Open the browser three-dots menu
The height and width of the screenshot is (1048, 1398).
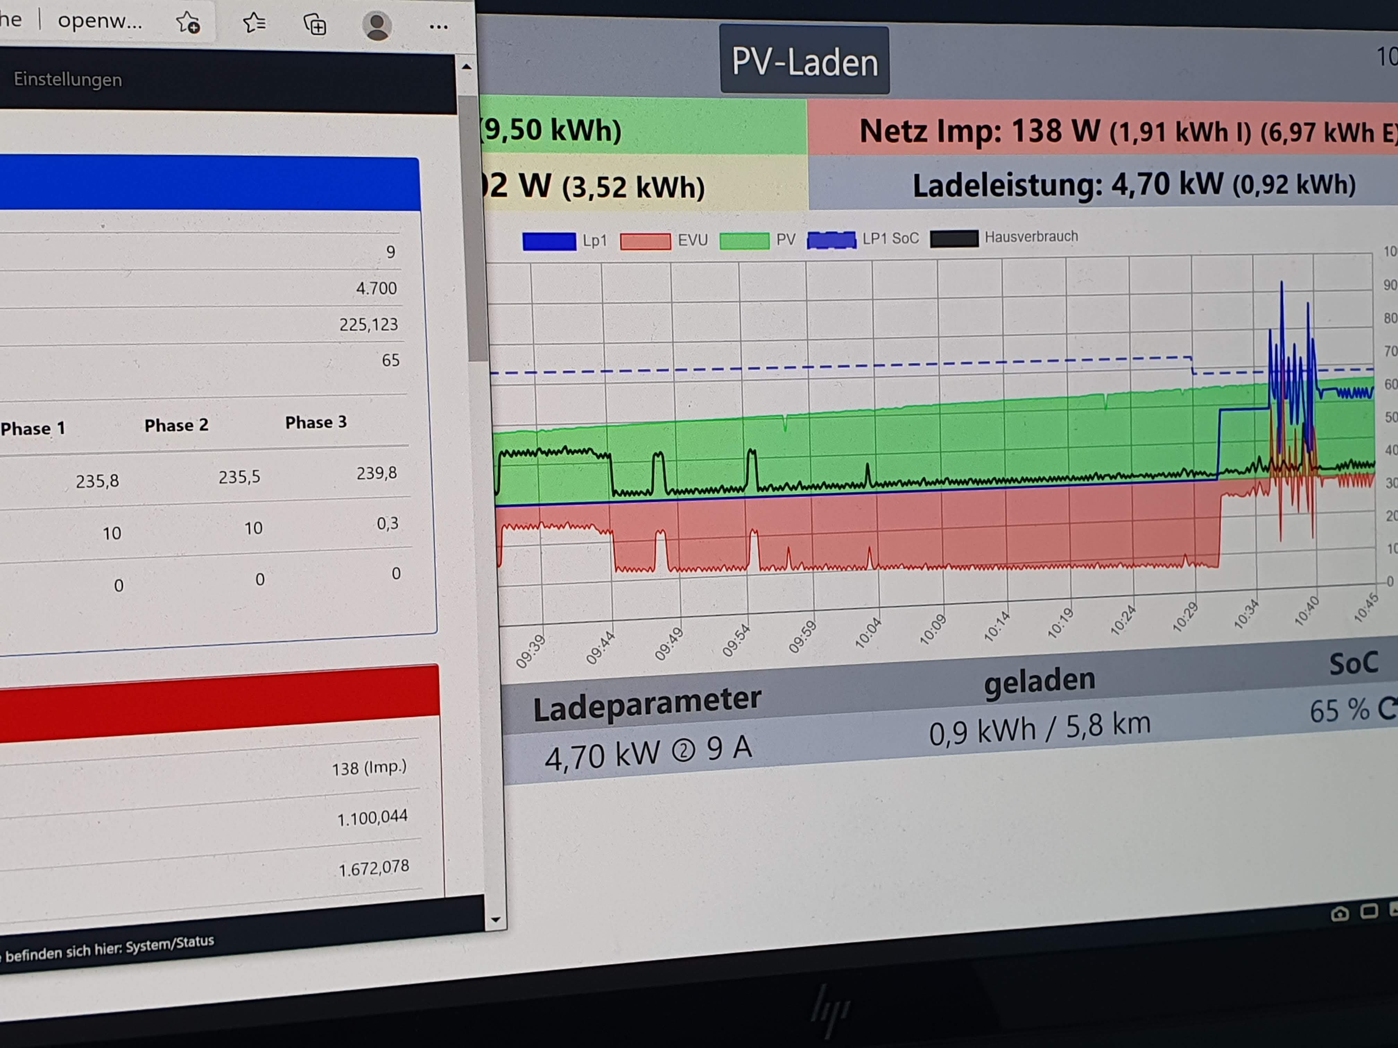click(438, 27)
